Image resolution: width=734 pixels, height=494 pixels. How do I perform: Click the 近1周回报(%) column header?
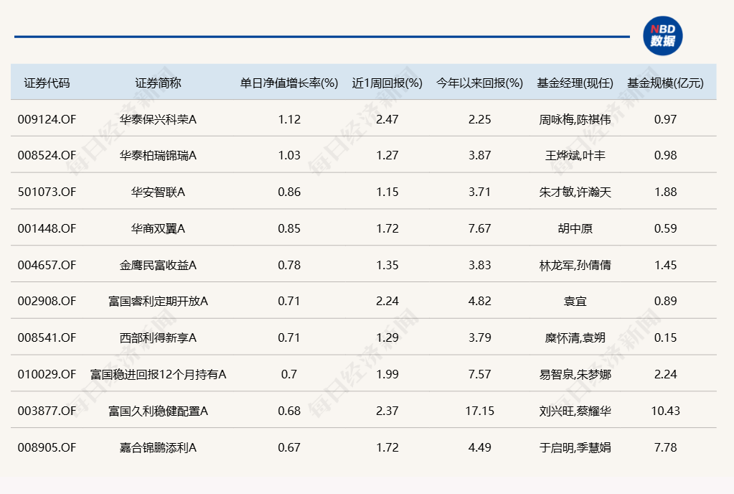[x=387, y=83]
